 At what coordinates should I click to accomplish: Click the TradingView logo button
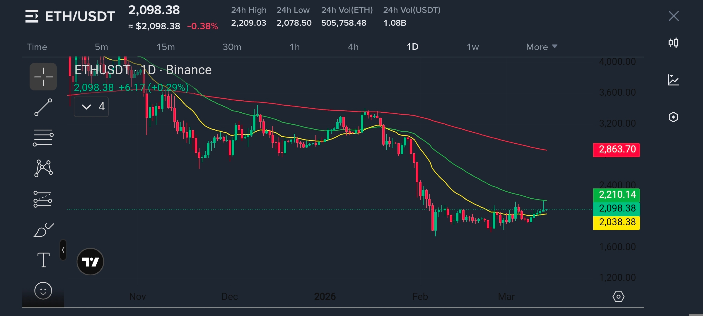pyautogui.click(x=90, y=262)
